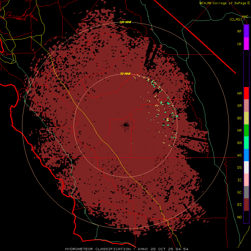The image size is (251, 251).
Task: Click the DS white legend swatch
Action: [x=246, y=167]
